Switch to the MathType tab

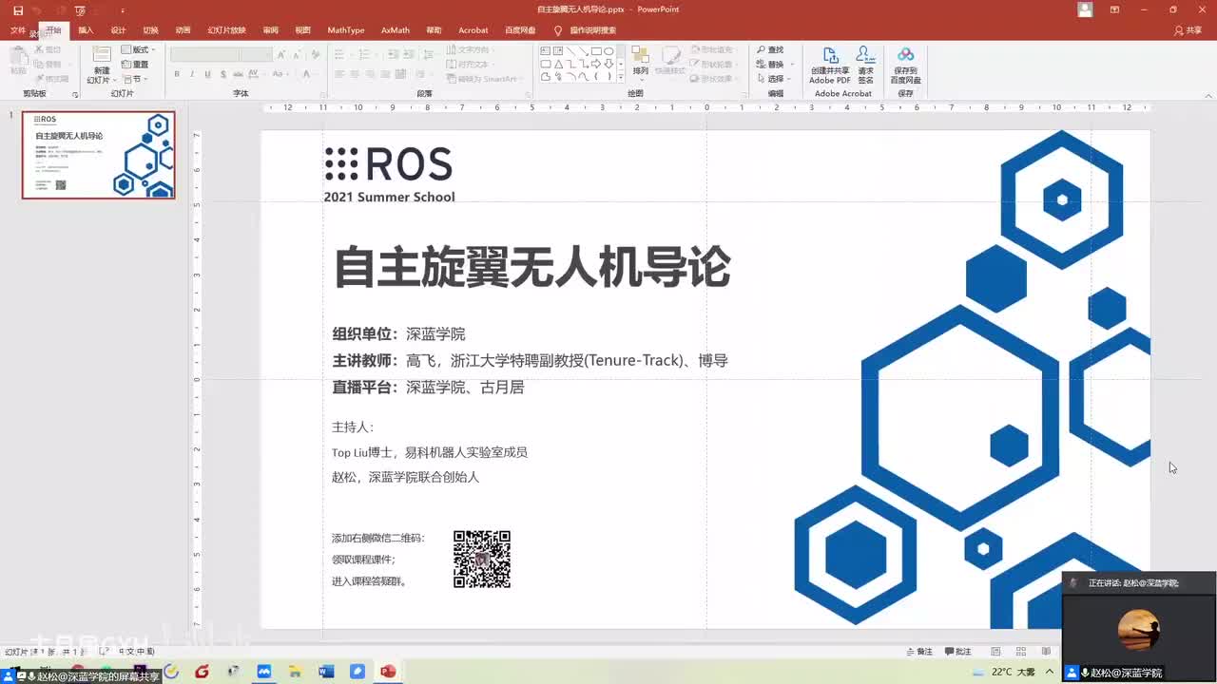[346, 30]
